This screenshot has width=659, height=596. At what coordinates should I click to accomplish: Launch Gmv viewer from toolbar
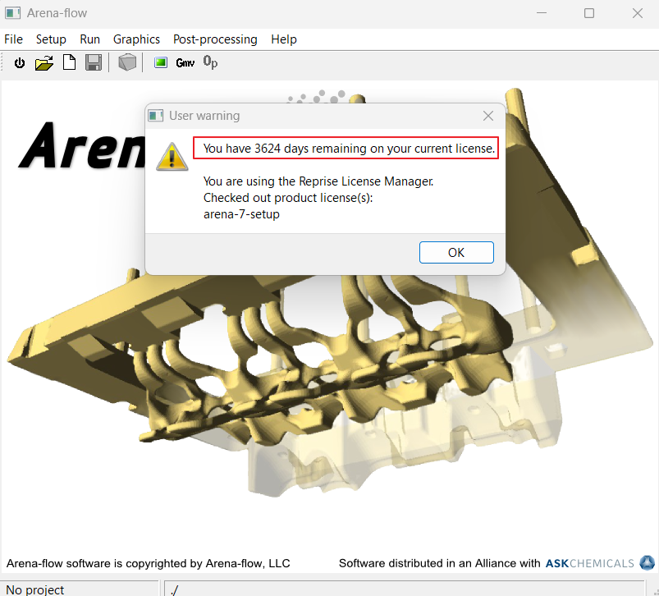[x=185, y=63]
